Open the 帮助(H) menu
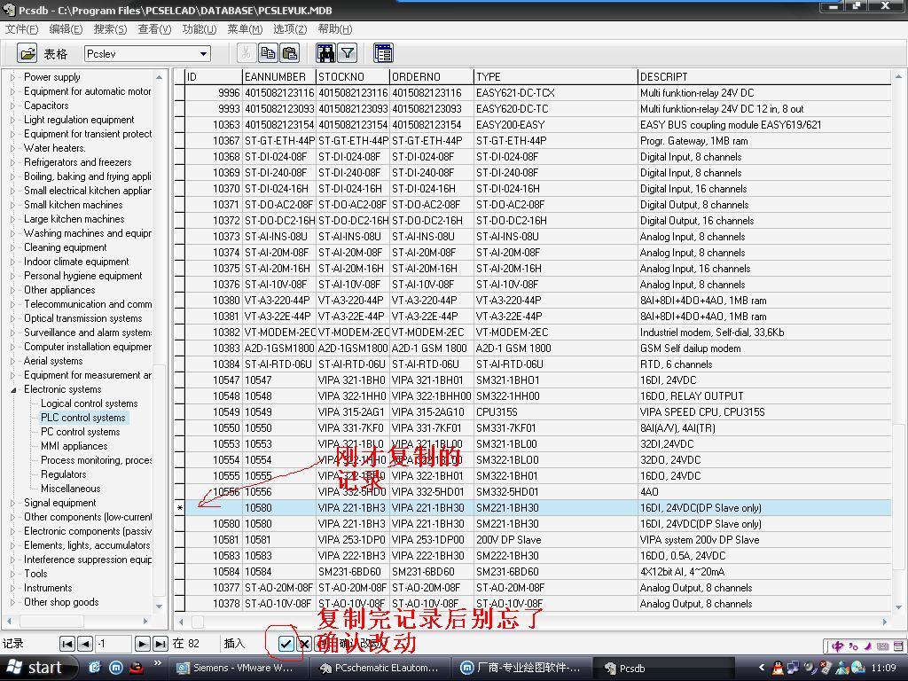908x681 pixels. (334, 29)
